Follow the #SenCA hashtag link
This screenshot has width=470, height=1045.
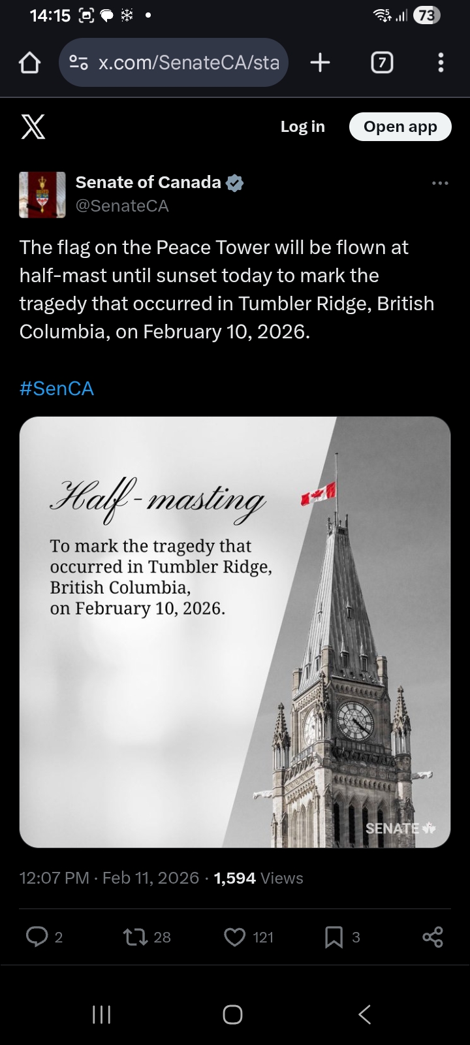(x=57, y=389)
